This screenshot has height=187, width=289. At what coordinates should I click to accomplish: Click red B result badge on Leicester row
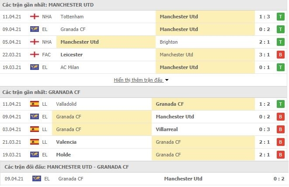(x=280, y=55)
